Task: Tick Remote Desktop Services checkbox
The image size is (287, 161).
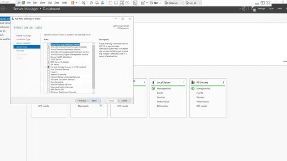Action: tap(48, 85)
